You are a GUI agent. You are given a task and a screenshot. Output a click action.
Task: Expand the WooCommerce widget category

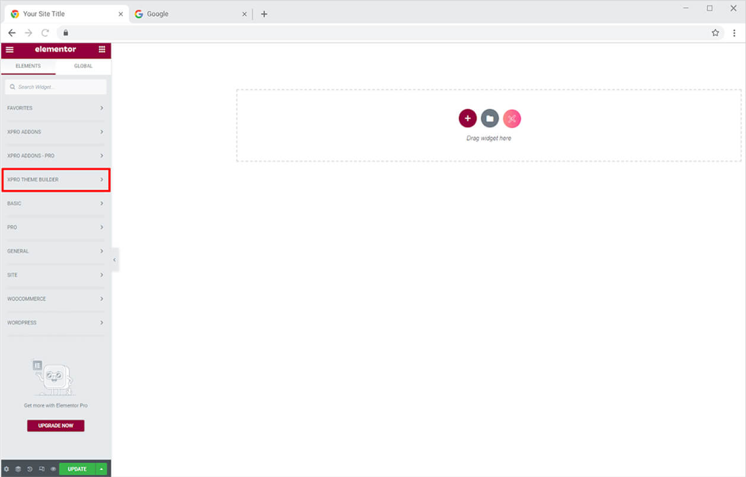(56, 299)
